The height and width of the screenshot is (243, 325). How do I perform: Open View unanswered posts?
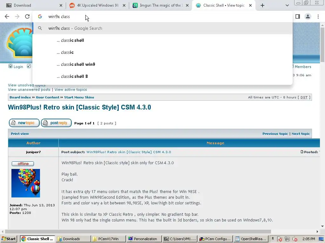pos(29,90)
